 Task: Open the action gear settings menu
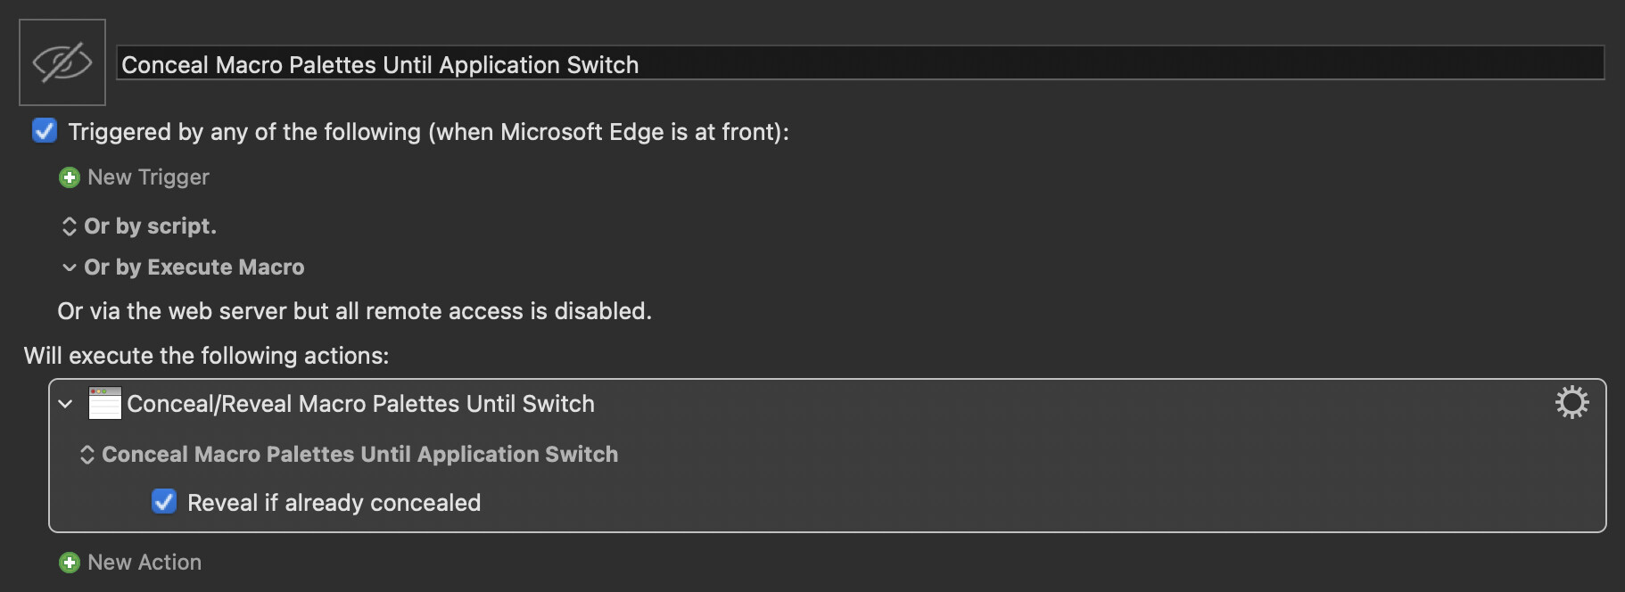point(1571,402)
